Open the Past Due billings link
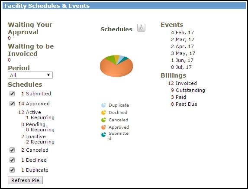Image resolution: width=248 pixels, height=189 pixels. 184,104
